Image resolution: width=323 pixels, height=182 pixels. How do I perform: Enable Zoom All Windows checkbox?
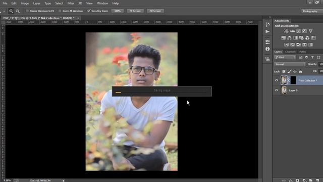[x=60, y=11]
